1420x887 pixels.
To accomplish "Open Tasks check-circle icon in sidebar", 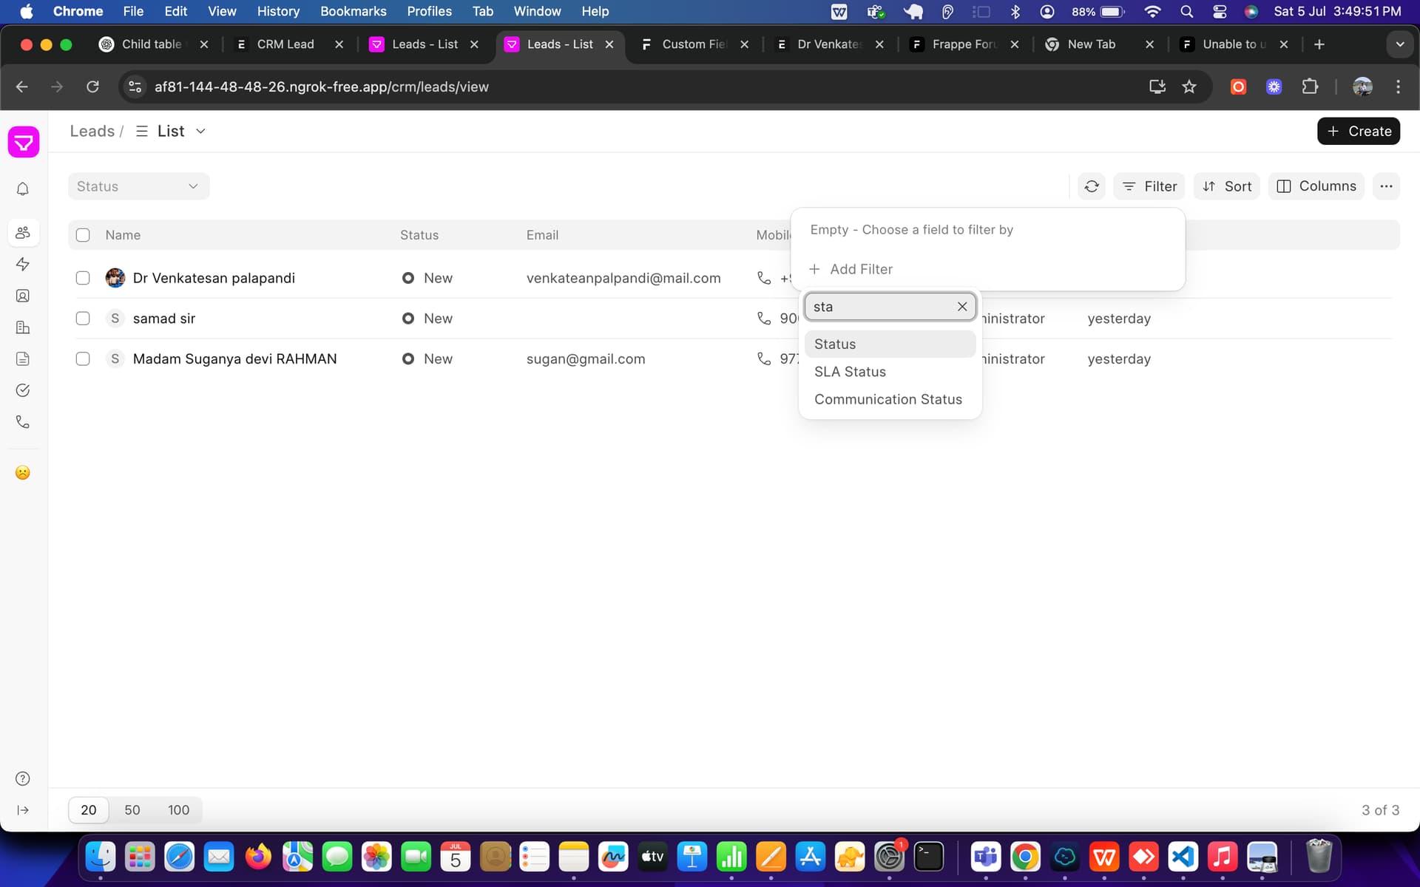I will [x=23, y=390].
